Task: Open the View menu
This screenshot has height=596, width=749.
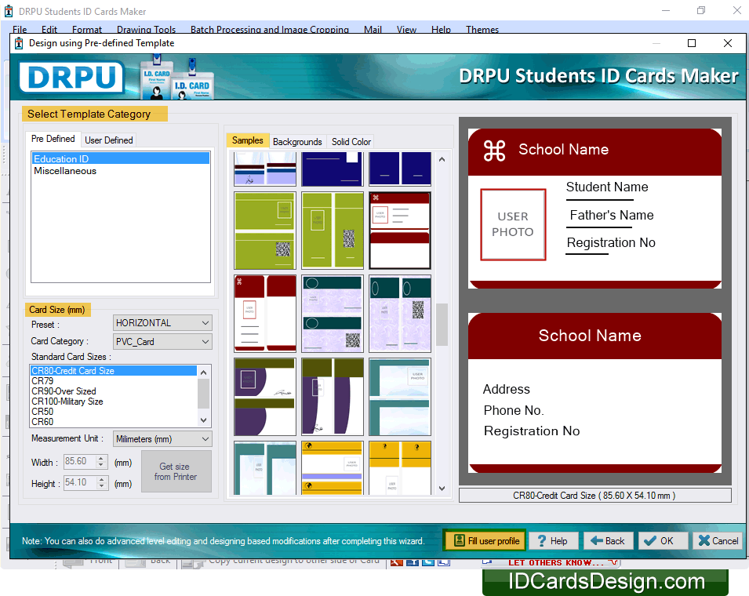Action: [406, 30]
